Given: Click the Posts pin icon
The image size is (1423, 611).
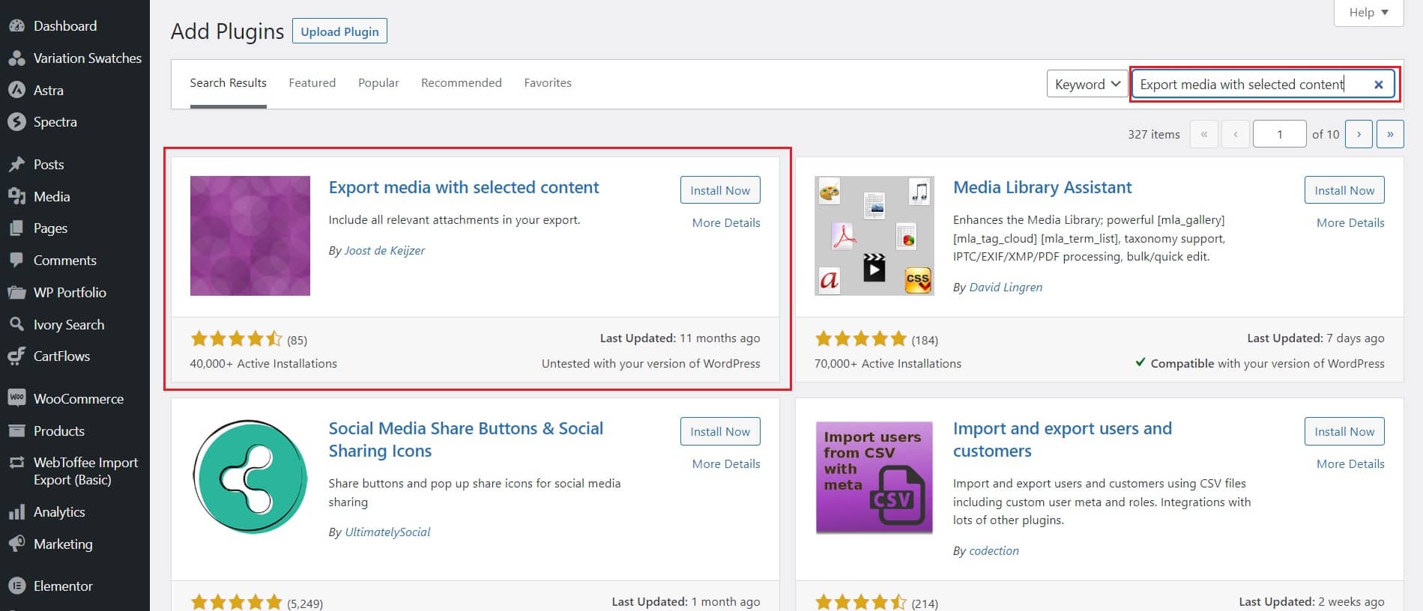Looking at the screenshot, I should pos(16,164).
